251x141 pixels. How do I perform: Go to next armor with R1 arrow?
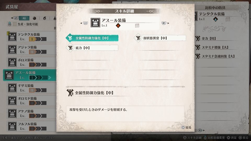(x=165, y=23)
